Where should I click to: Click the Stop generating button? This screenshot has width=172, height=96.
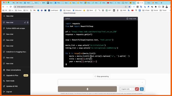tap(102, 77)
